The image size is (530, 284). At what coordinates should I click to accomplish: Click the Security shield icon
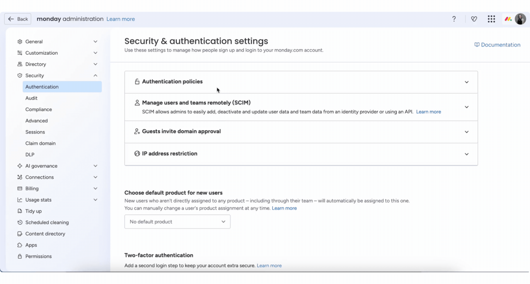[x=20, y=76]
